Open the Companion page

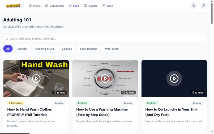(x=55, y=6)
